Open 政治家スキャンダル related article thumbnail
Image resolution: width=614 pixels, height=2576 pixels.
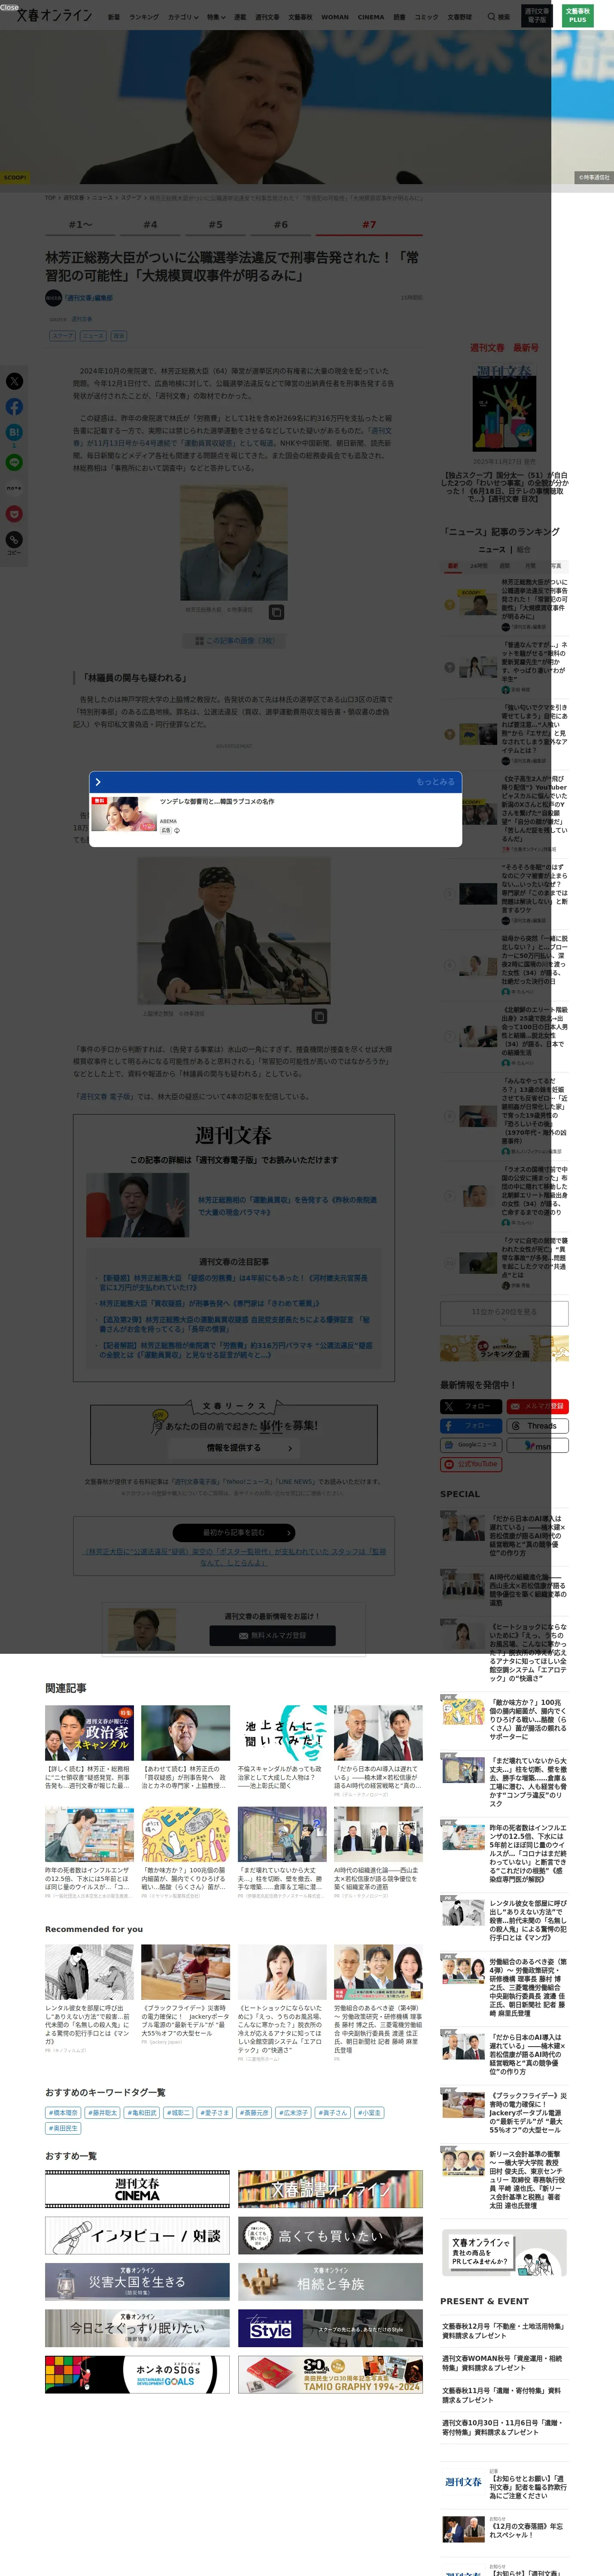point(89,1733)
